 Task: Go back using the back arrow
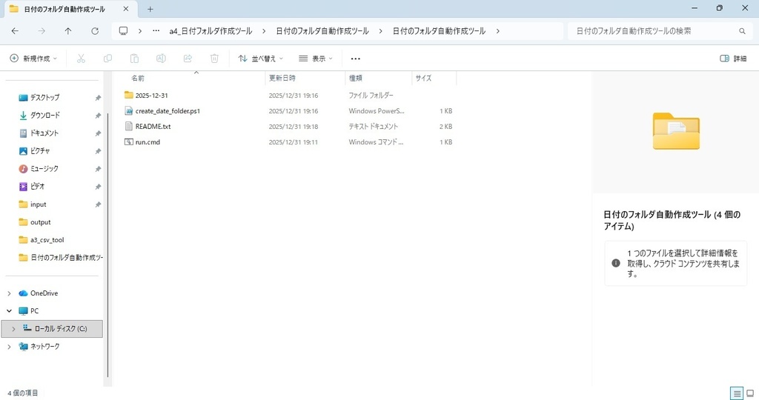pyautogui.click(x=15, y=31)
